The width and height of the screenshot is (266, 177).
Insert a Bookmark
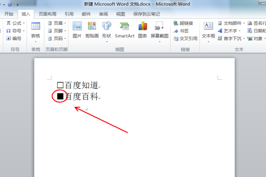point(181,31)
